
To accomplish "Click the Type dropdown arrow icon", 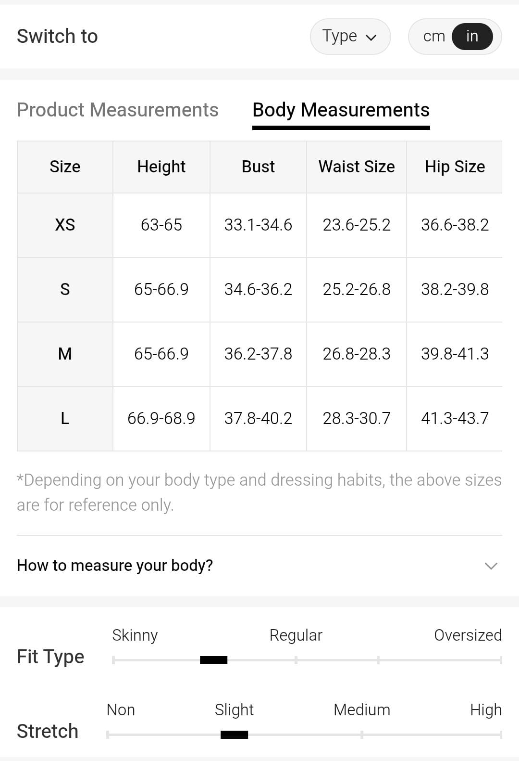I will [371, 38].
